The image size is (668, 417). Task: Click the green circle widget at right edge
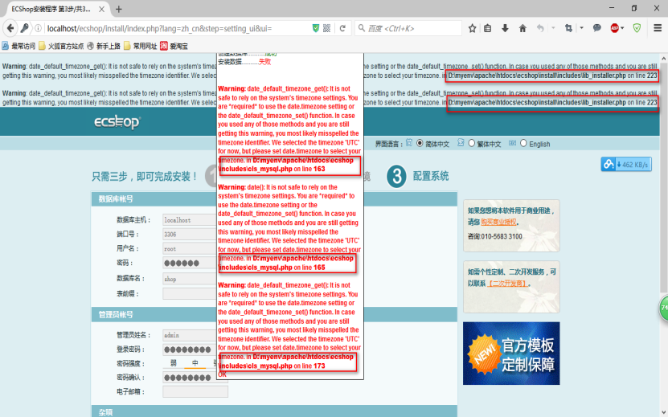point(664,309)
